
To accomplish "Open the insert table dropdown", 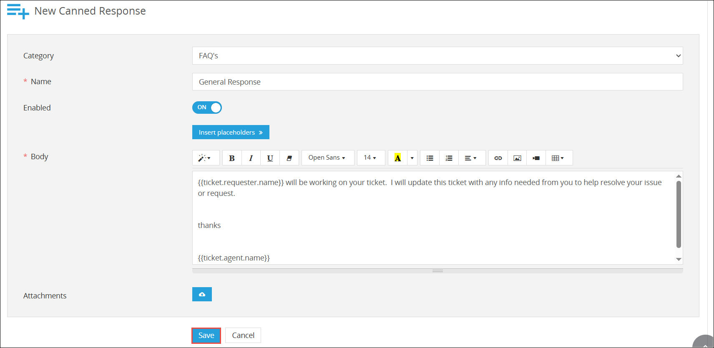I will [559, 158].
